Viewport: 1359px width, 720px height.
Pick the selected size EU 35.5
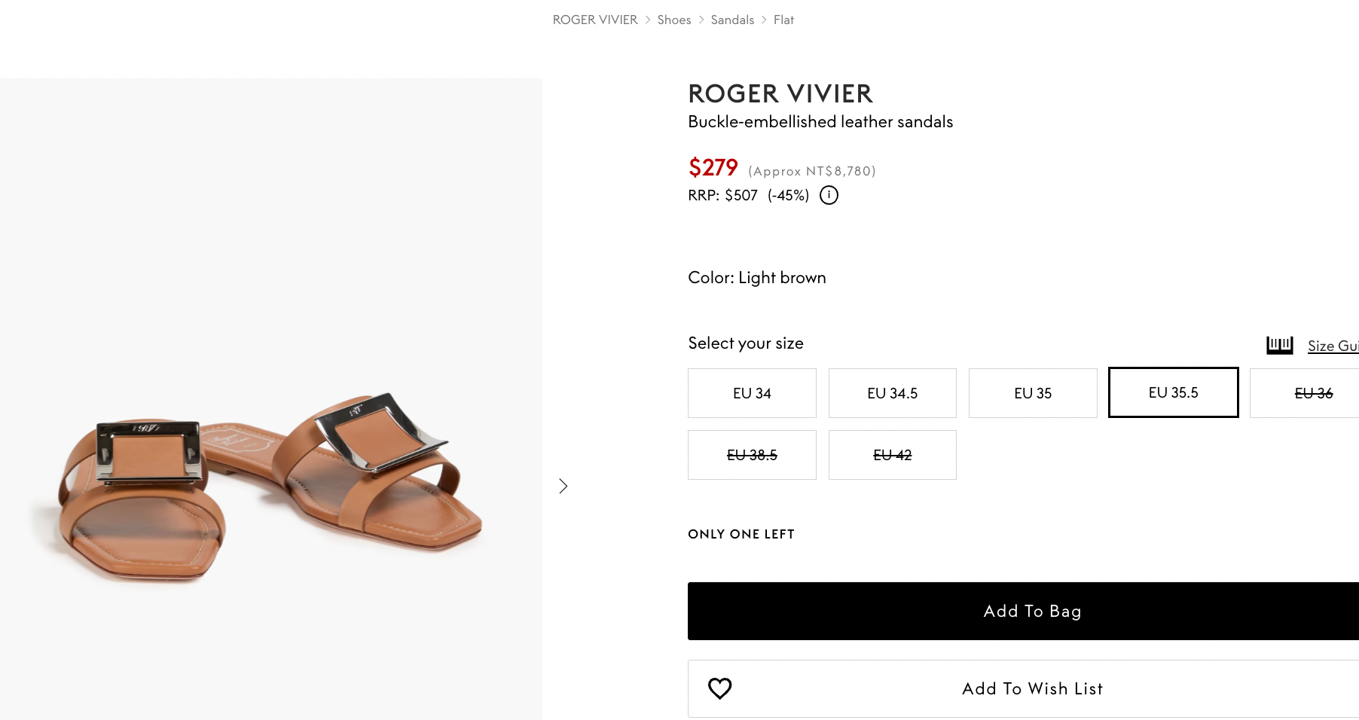(1173, 392)
